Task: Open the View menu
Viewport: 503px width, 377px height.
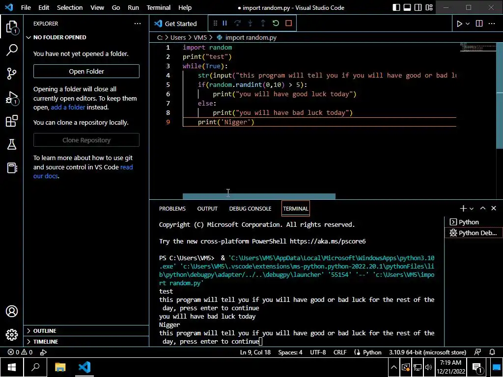Action: pyautogui.click(x=97, y=7)
